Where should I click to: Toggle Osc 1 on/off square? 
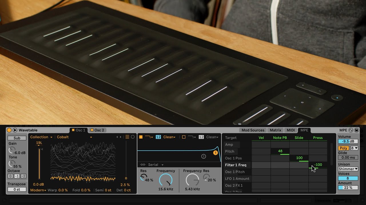click(73, 130)
